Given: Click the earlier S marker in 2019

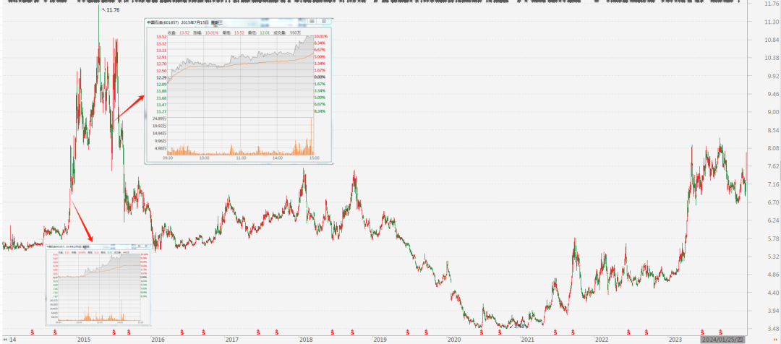Looking at the screenshot, I should tap(407, 332).
